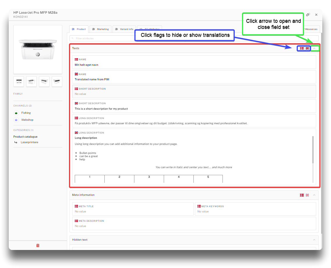Viewport: 331px width, 268px height.
Task: Click scrollbar in English long description
Action: pos(313,150)
